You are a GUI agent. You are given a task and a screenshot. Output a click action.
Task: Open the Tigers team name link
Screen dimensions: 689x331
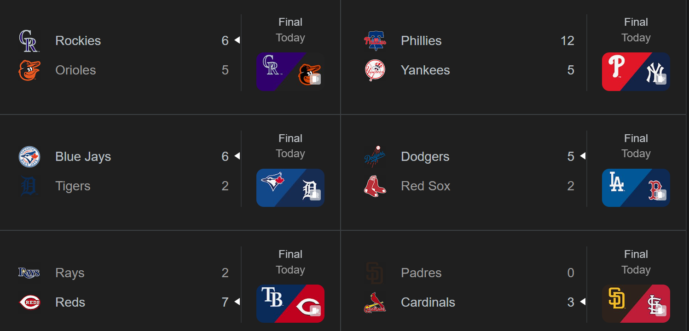click(x=73, y=186)
